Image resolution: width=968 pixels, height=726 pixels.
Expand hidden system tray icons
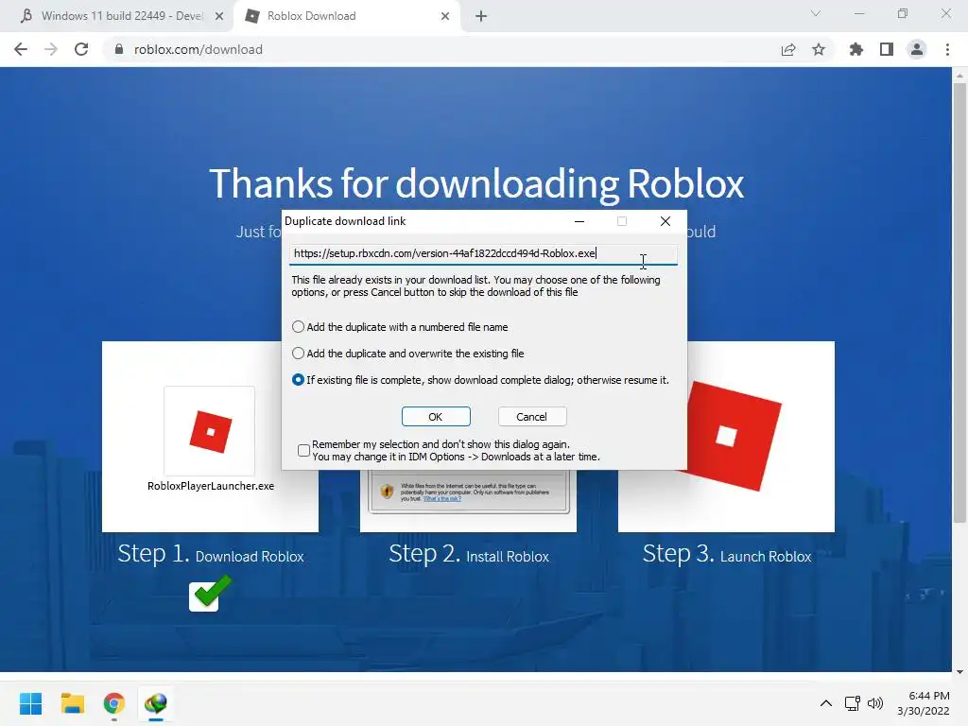[825, 703]
